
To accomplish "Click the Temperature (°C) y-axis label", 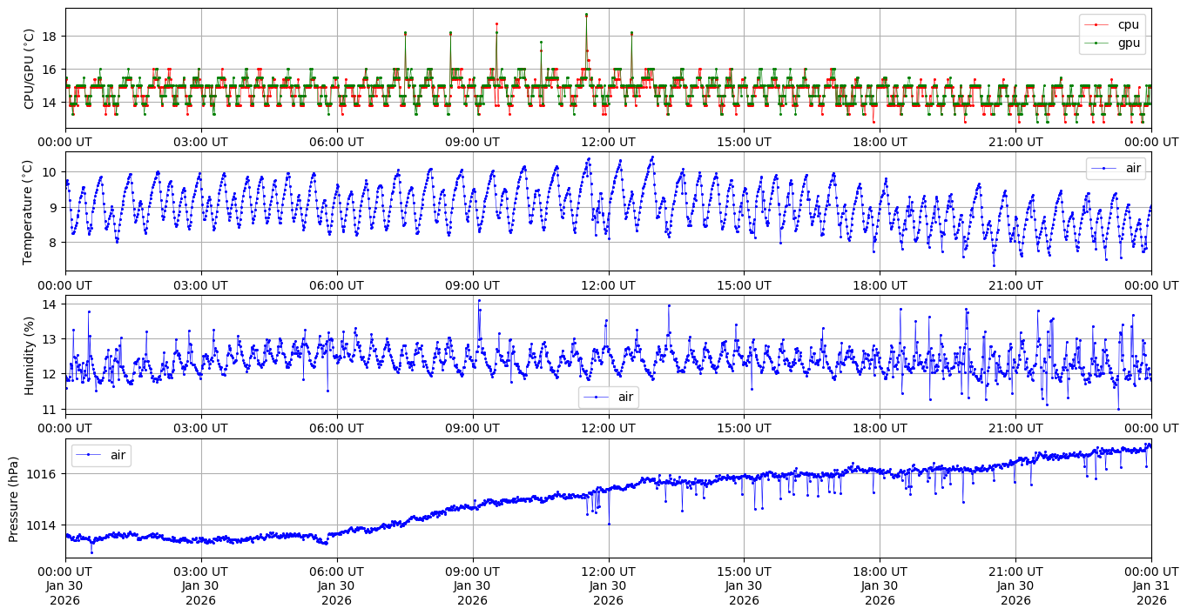I will coord(29,211).
